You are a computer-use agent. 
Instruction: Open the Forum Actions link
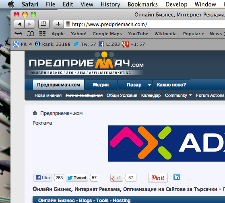coord(210,95)
